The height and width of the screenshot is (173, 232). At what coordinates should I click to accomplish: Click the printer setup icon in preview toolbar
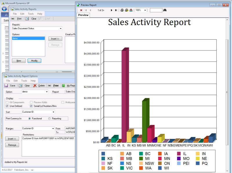(126, 10)
